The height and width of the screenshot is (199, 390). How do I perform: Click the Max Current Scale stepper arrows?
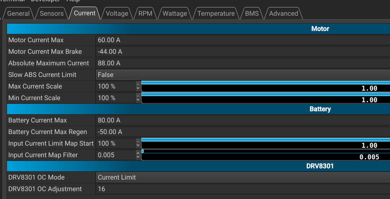138,86
